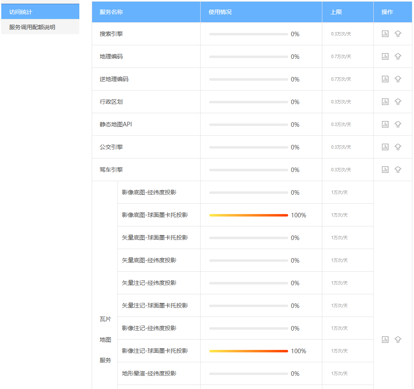Open chart icon in 行政区划 row
Image resolution: width=414 pixels, height=389 pixels.
385,102
